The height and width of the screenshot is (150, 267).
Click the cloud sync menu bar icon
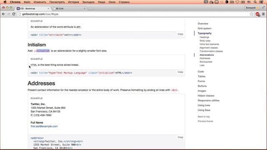click(x=212, y=2)
